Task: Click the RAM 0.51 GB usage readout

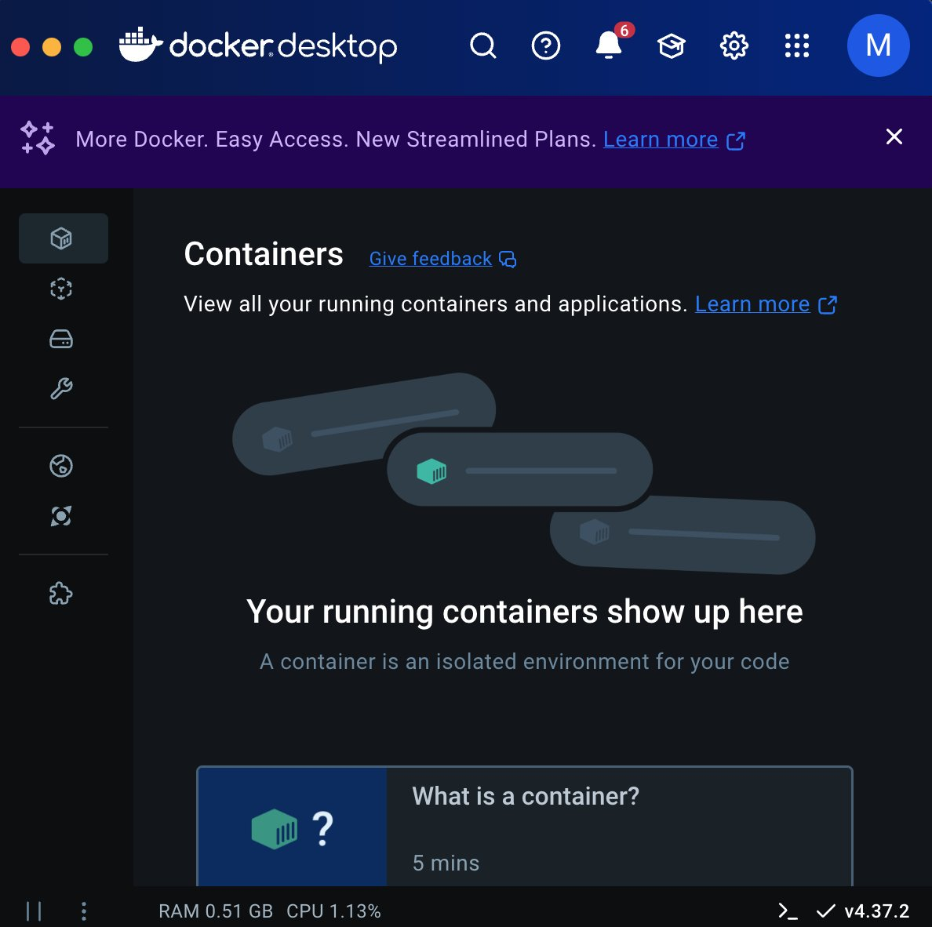Action: (216, 911)
